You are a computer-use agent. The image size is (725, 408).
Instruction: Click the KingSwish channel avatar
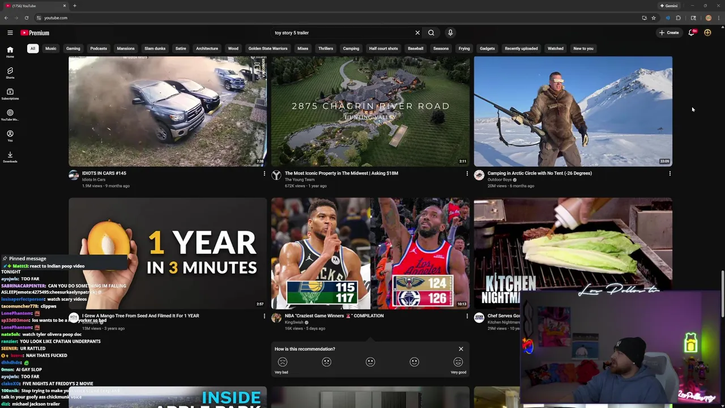tap(276, 318)
